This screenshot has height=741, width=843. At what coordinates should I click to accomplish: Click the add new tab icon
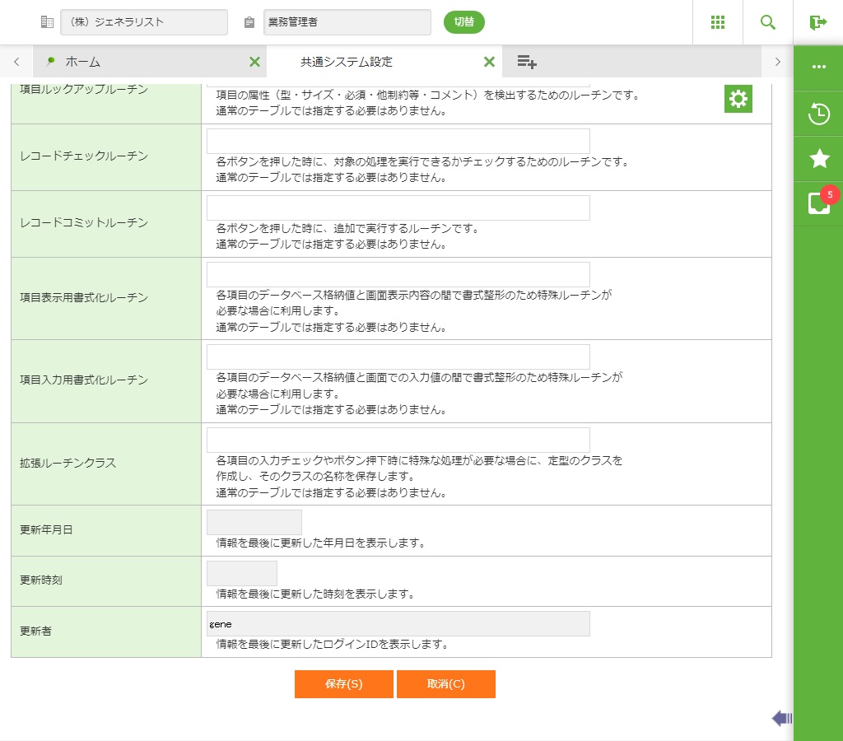click(527, 62)
